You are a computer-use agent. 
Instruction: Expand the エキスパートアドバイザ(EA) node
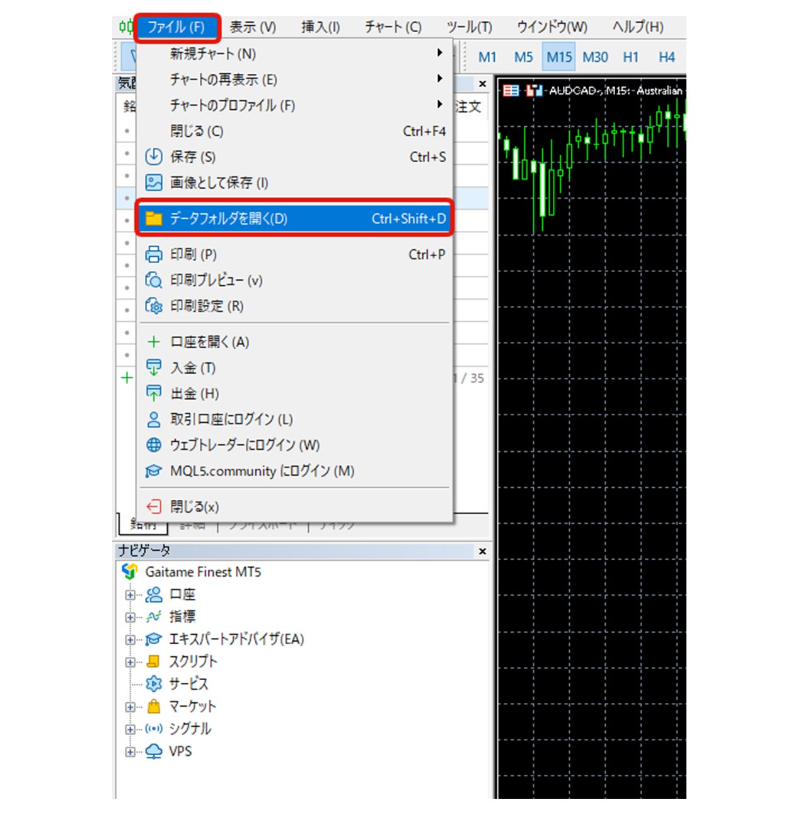tap(130, 640)
